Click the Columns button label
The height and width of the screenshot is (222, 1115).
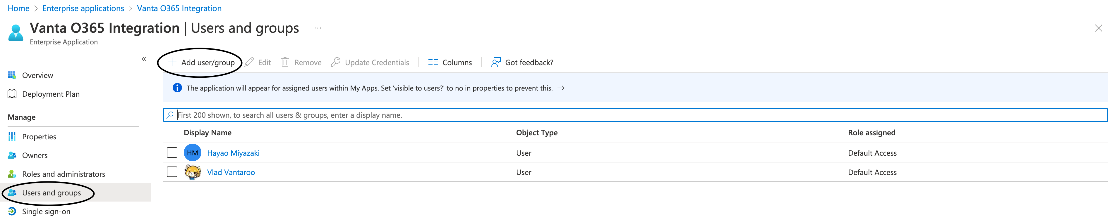(457, 62)
